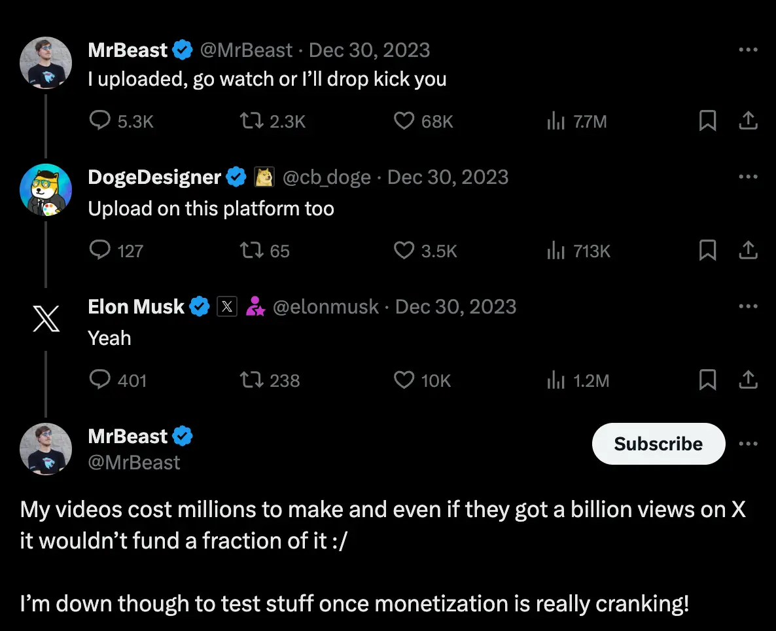
Task: Bookmark Elon Musk's "Yeah" reply
Action: tap(707, 380)
